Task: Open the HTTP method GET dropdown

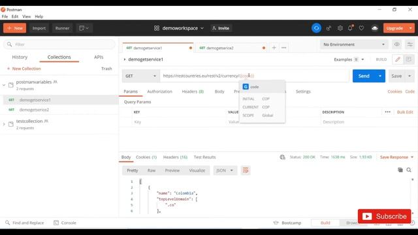Action: coord(140,76)
